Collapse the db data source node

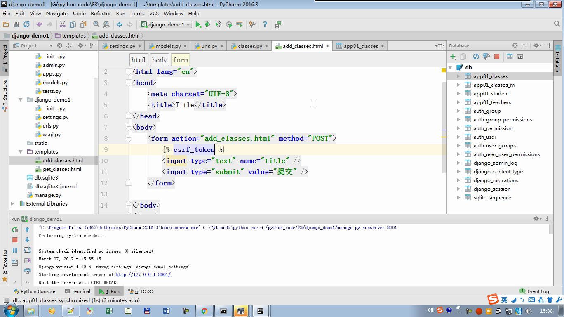coord(451,67)
